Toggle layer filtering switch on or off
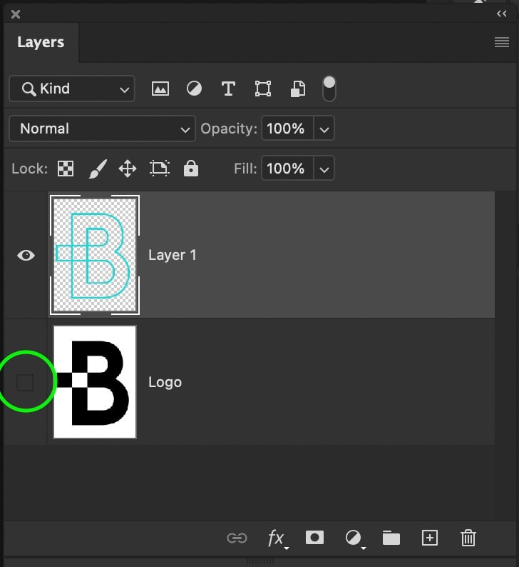 point(329,89)
